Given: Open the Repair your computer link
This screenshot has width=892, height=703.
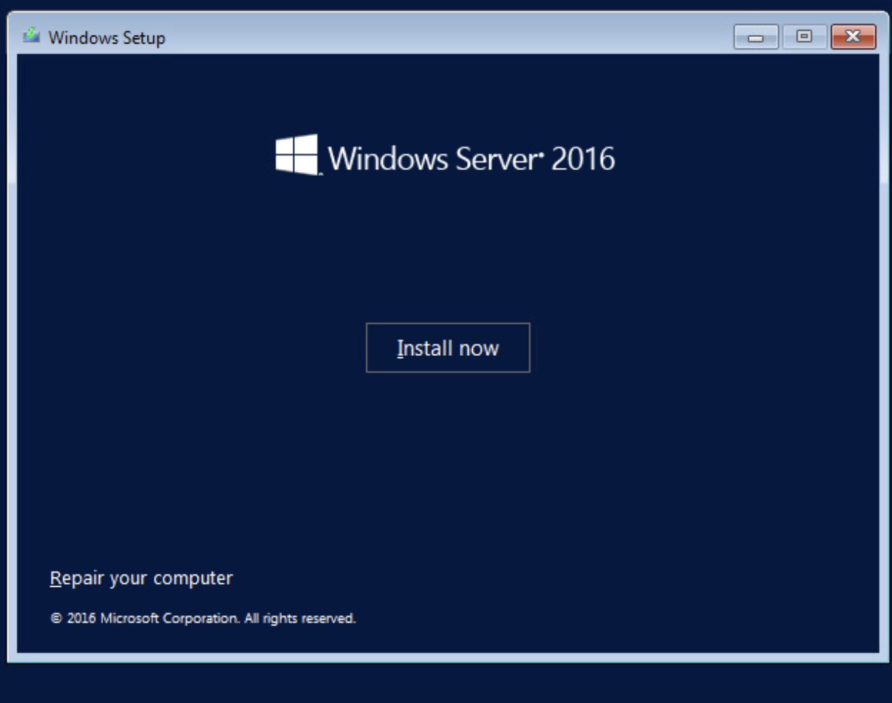Looking at the screenshot, I should (x=141, y=578).
